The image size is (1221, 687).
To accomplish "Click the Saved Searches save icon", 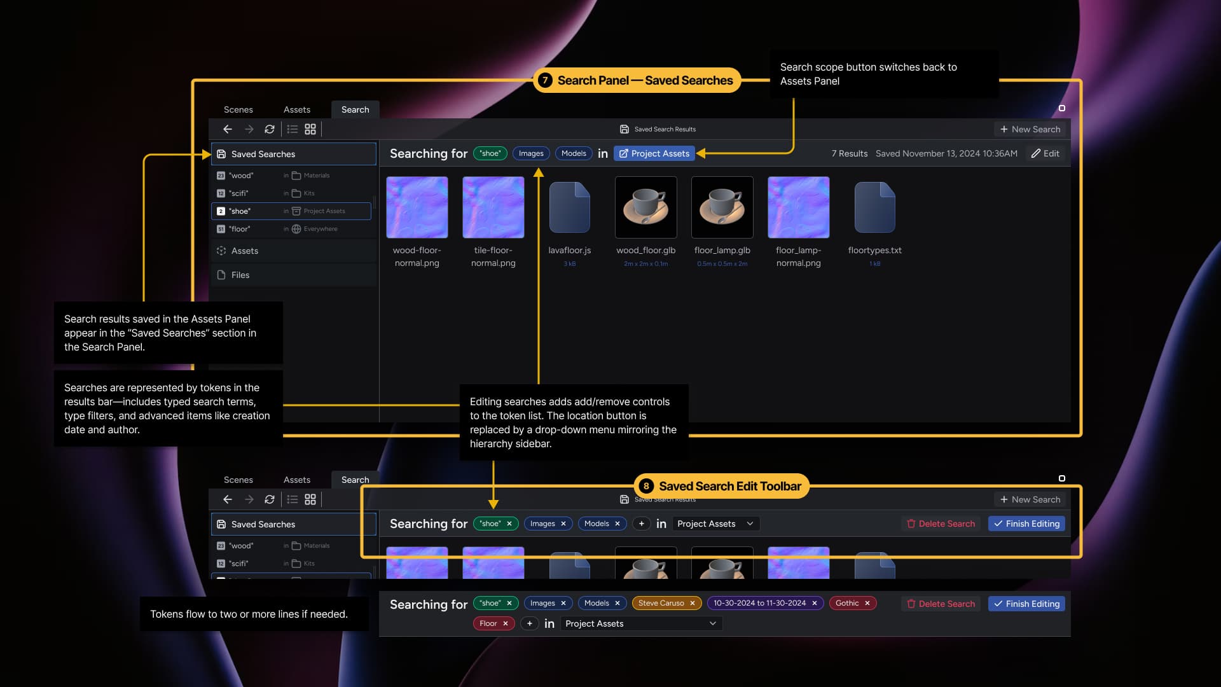I will pyautogui.click(x=221, y=153).
